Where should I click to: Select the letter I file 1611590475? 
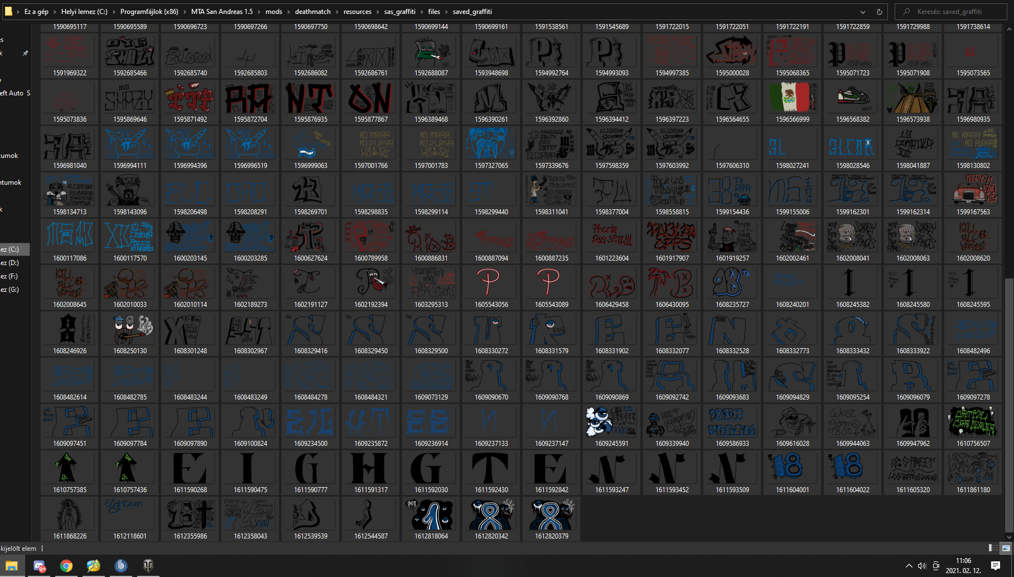click(x=250, y=472)
